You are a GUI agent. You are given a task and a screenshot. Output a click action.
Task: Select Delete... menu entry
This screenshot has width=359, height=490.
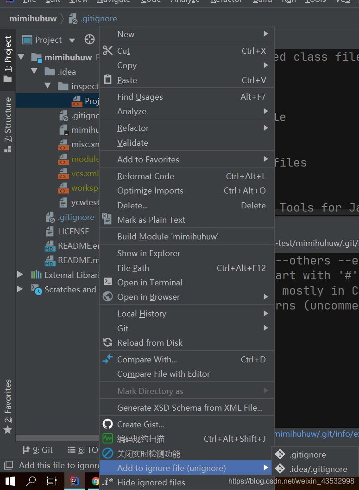[187, 205]
